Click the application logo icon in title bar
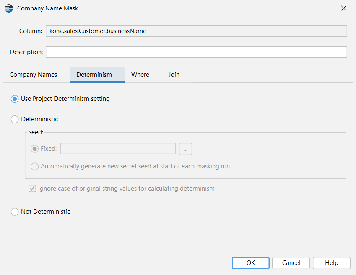 (9, 8)
